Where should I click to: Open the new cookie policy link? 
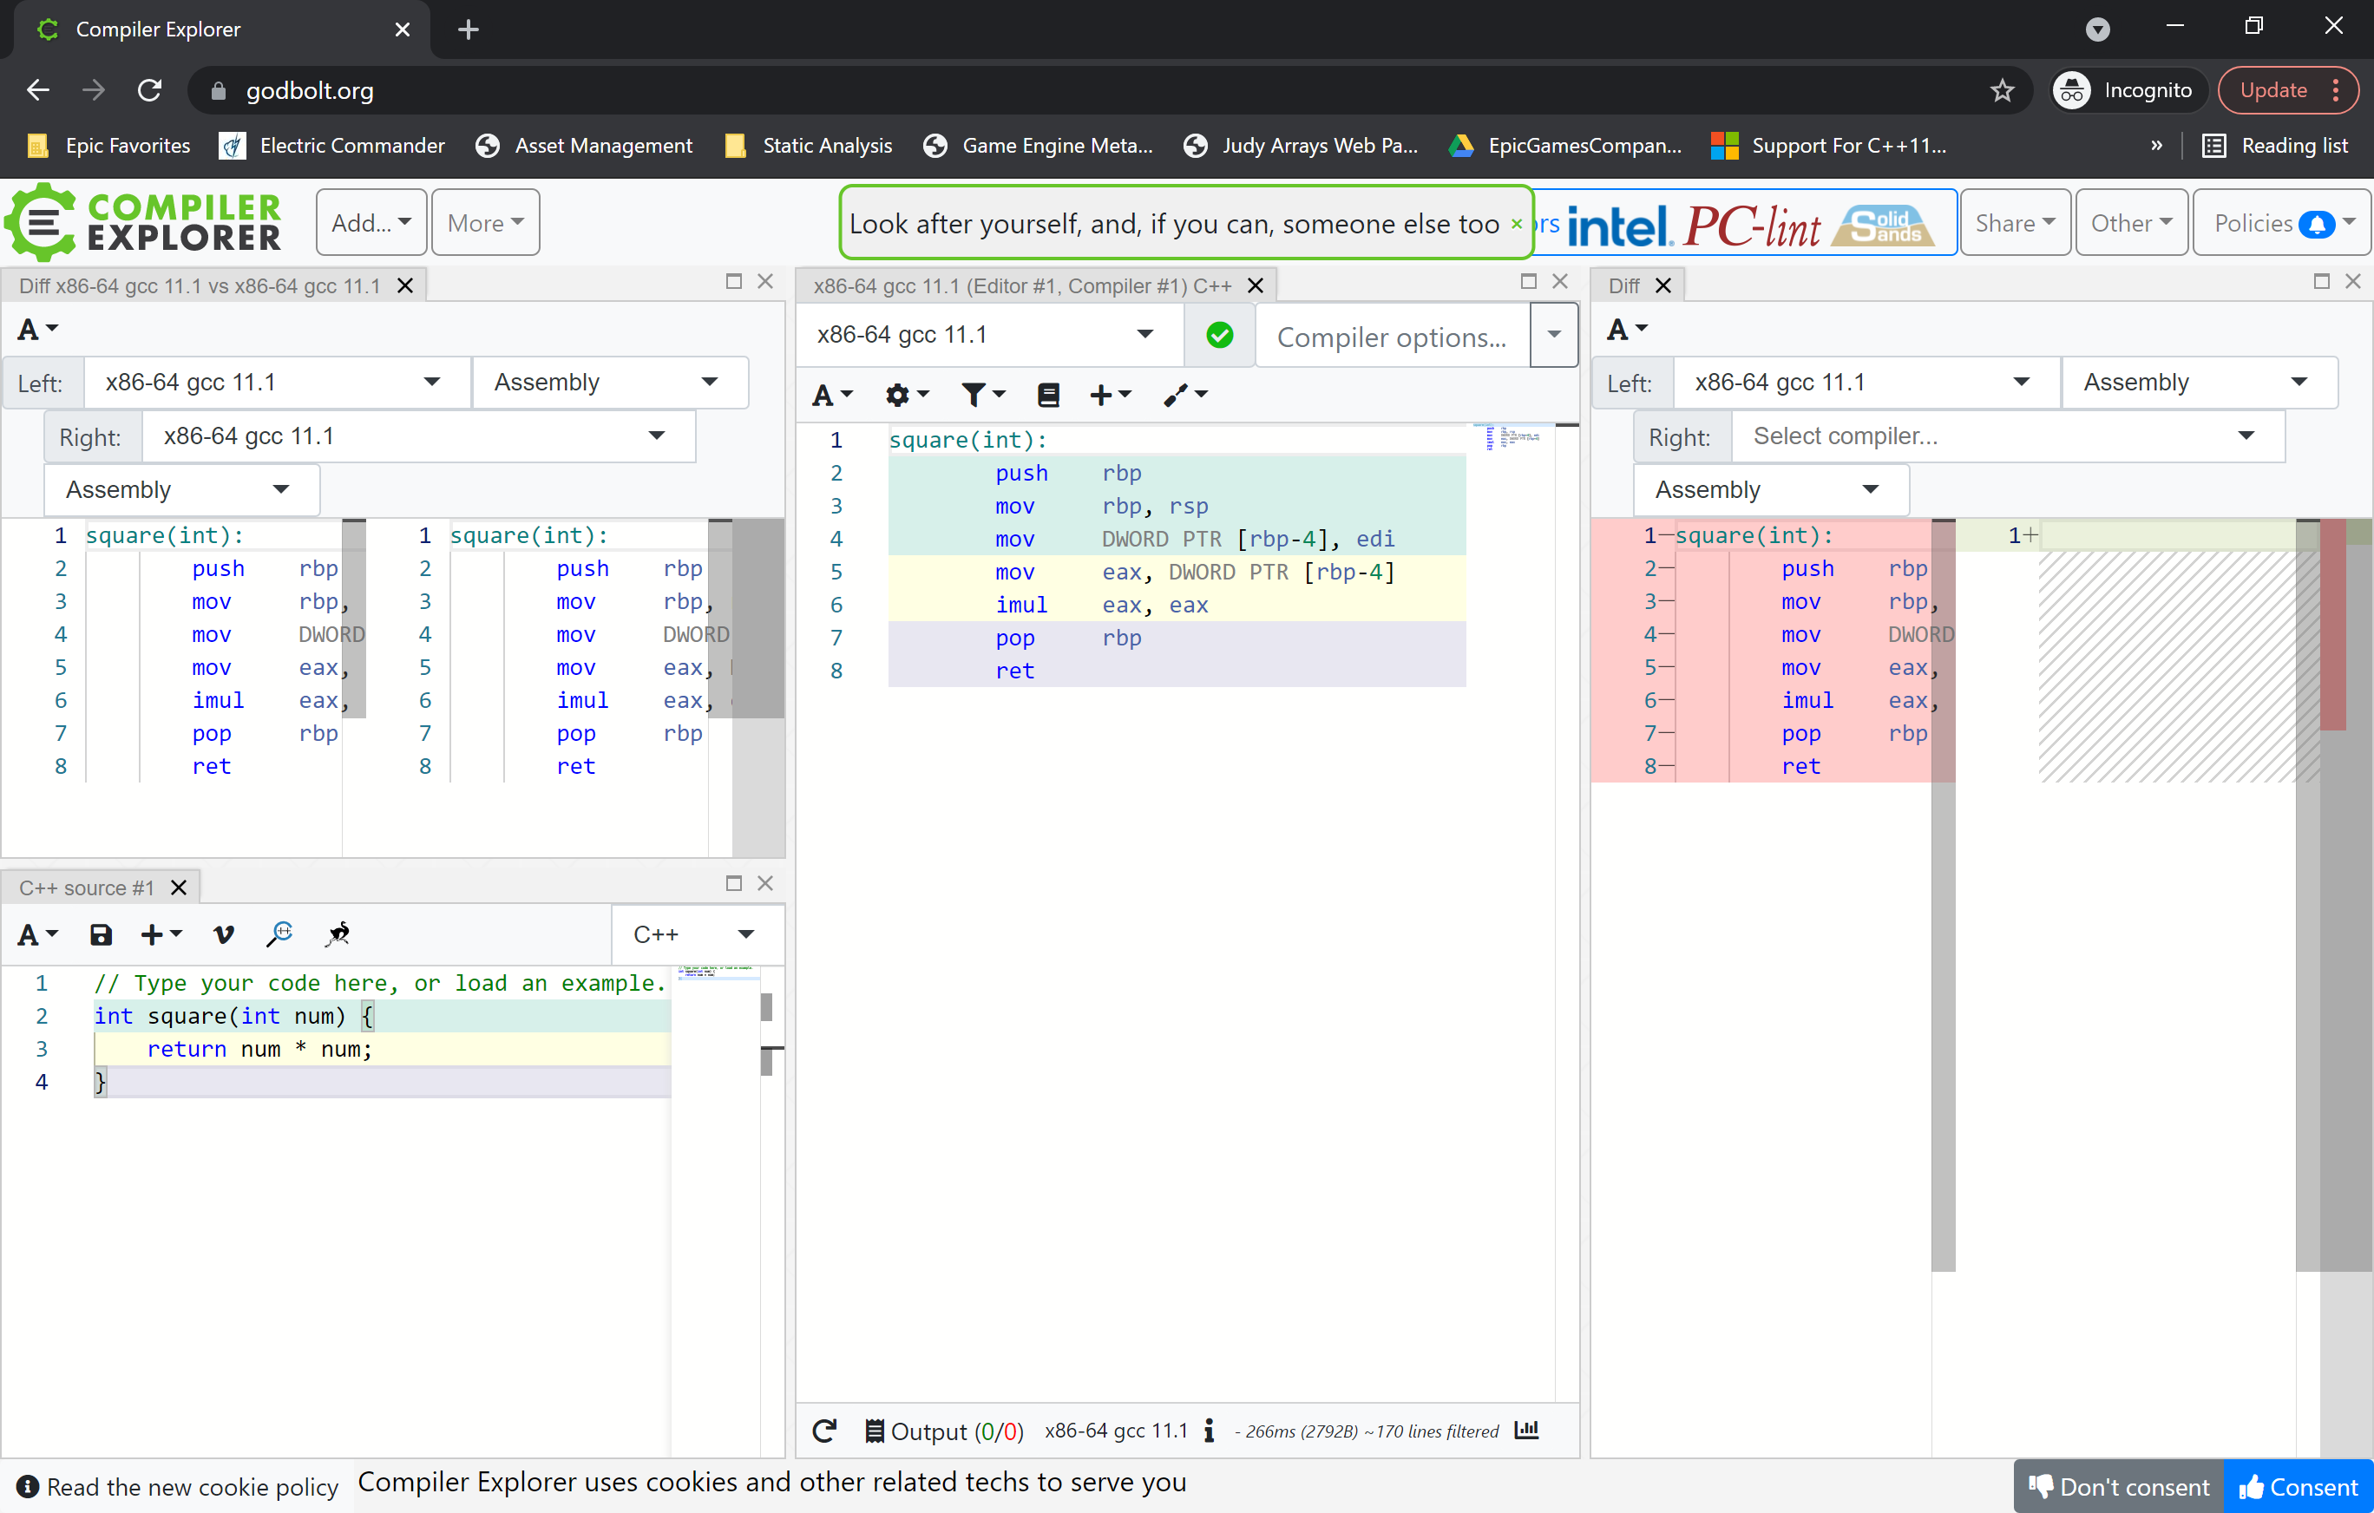(x=193, y=1486)
